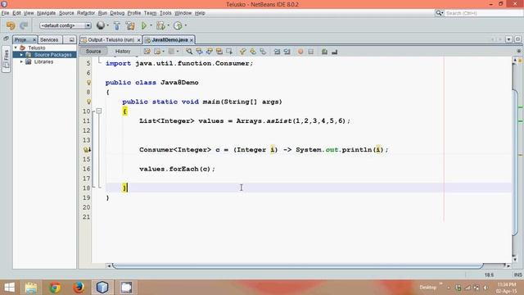Open dropdown arrow next to Profile Project
524x295 pixels.
(x=186, y=25)
